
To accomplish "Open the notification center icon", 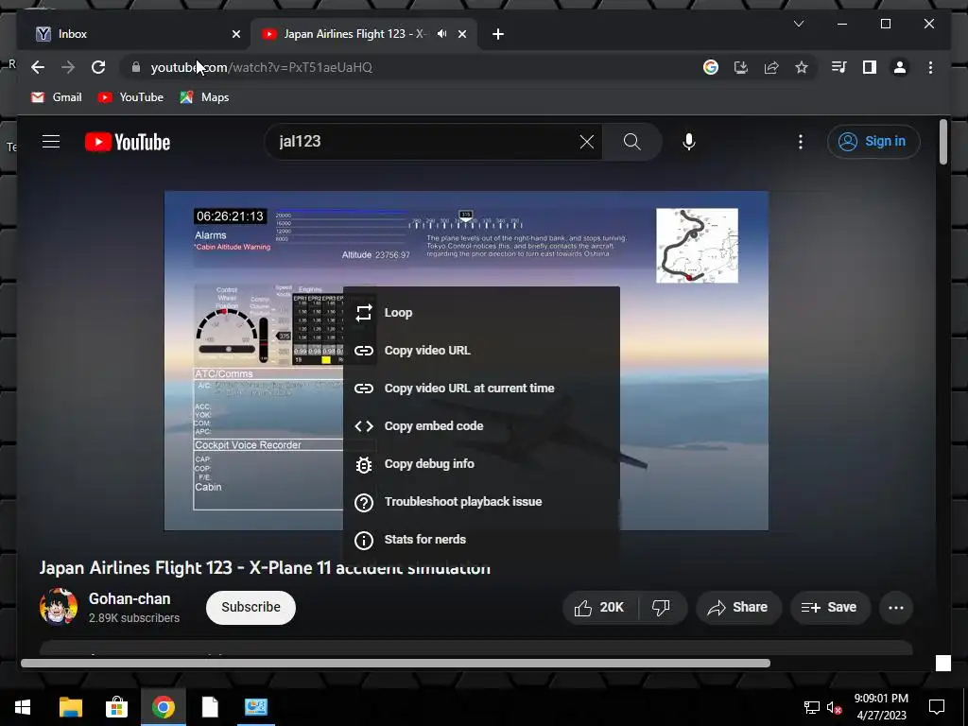I will point(937,707).
